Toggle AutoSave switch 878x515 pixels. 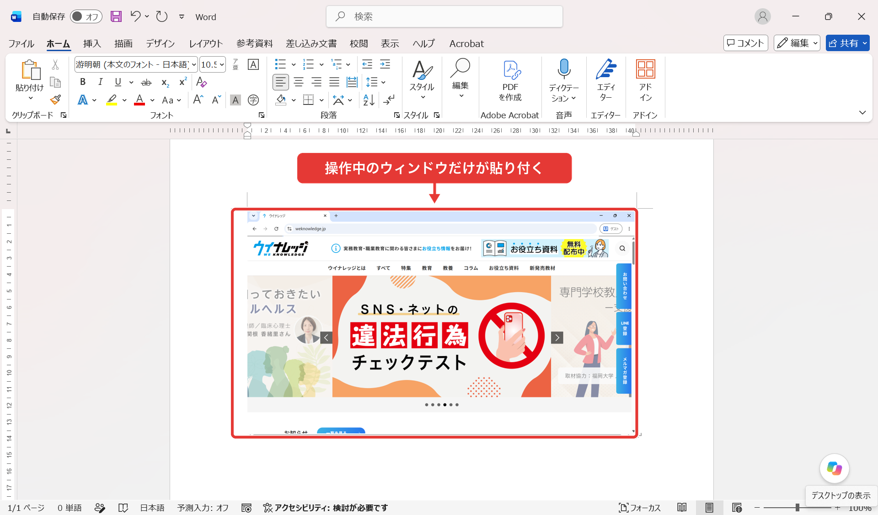(x=86, y=16)
